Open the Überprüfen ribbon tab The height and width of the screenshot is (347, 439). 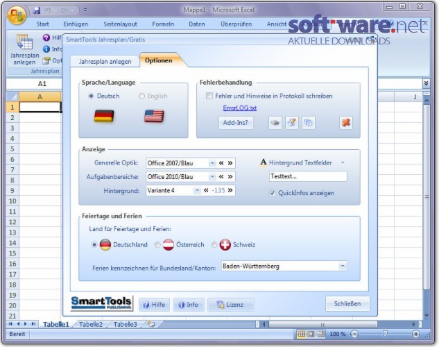point(236,24)
